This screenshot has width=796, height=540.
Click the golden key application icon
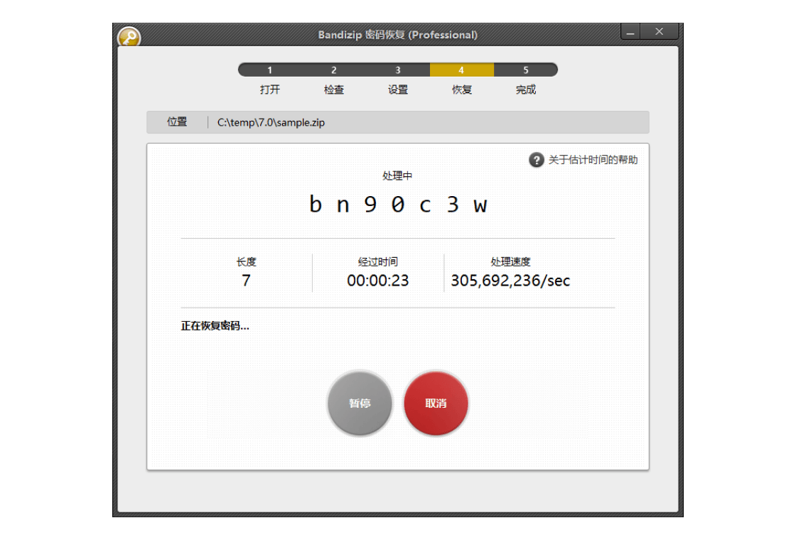point(129,38)
